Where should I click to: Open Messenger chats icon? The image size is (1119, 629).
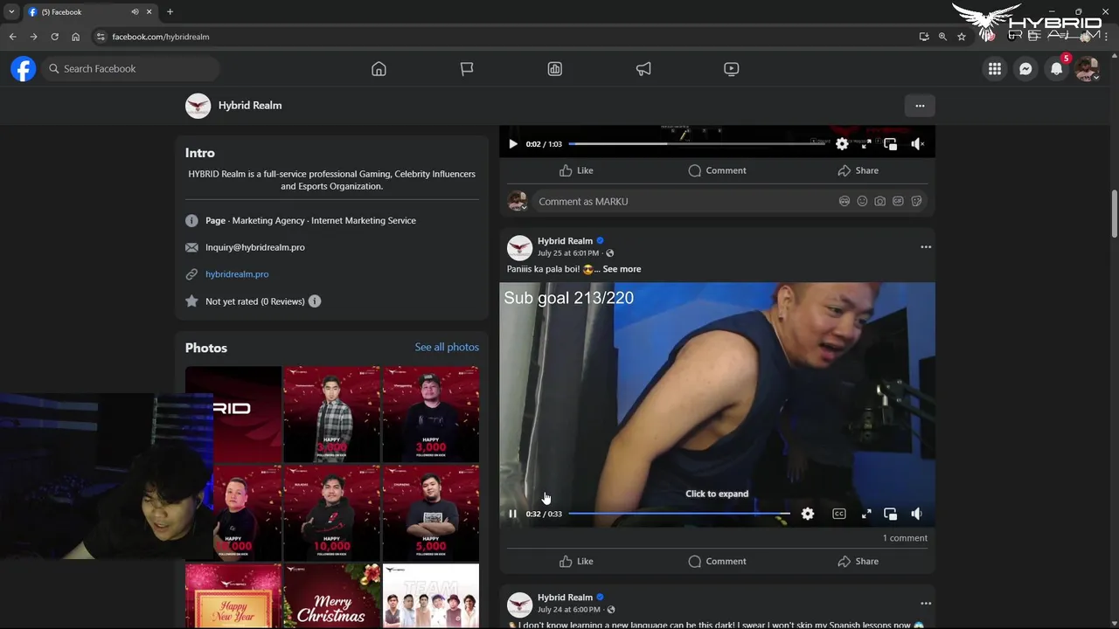[x=1025, y=69]
